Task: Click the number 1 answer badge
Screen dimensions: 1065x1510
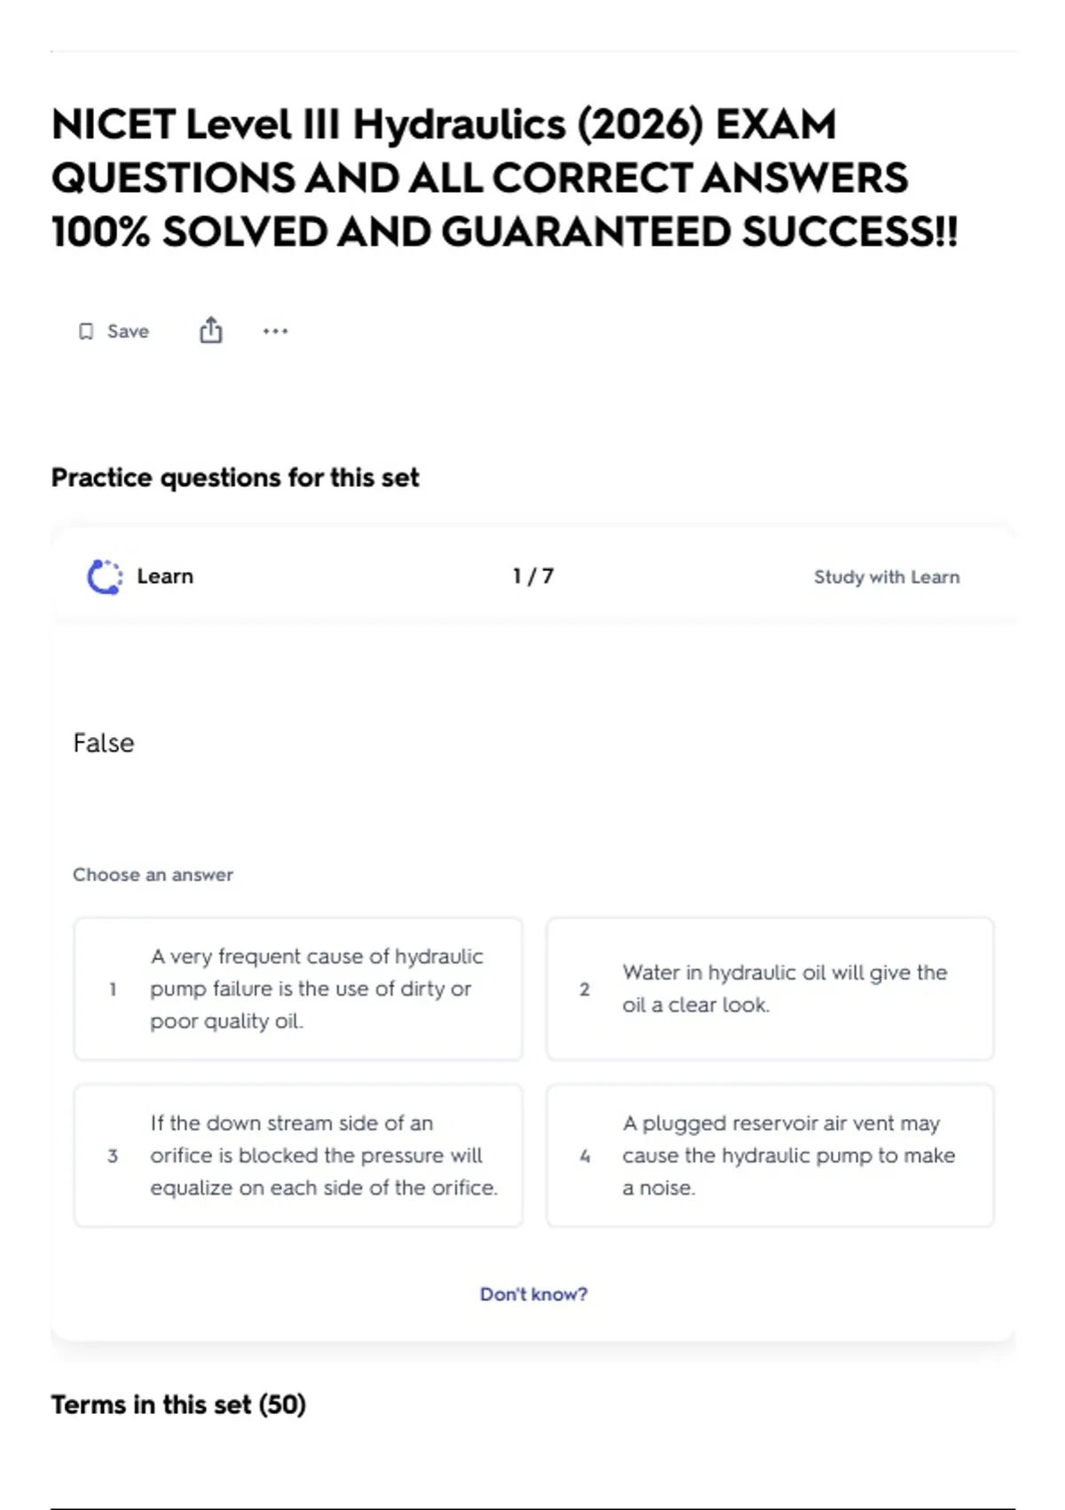Action: pos(113,989)
